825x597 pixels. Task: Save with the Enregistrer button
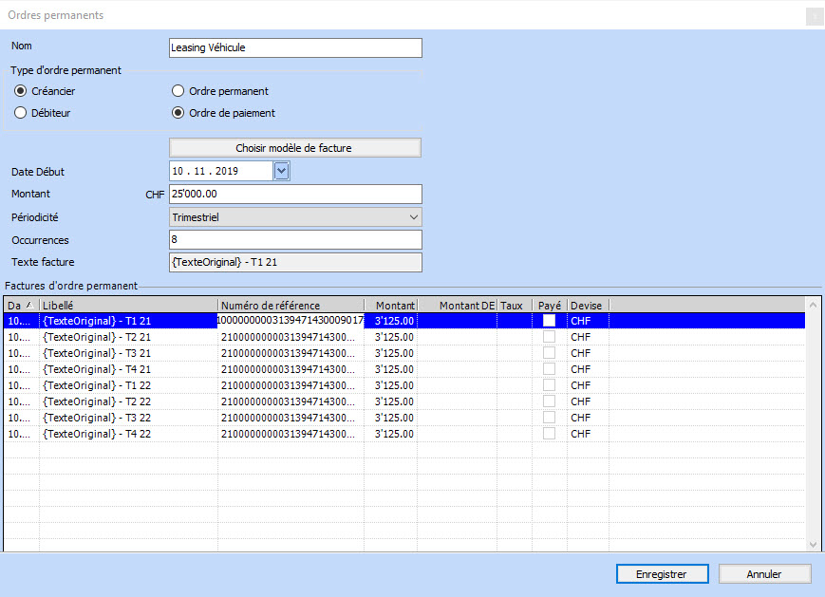(663, 574)
